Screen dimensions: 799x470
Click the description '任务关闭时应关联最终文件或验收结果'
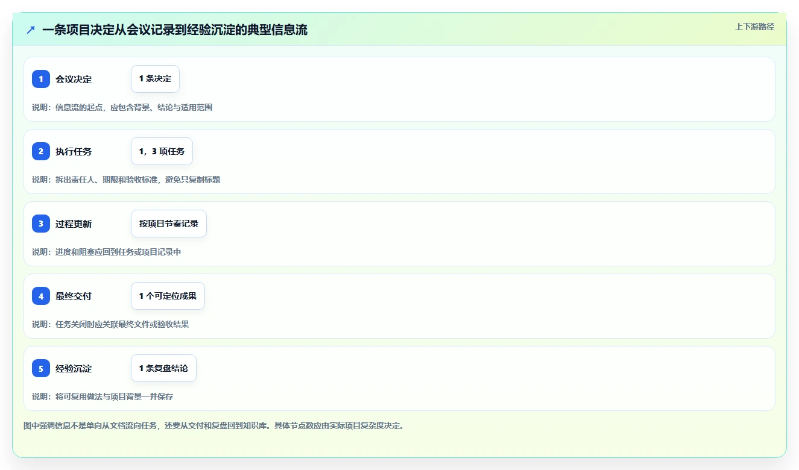(x=122, y=324)
